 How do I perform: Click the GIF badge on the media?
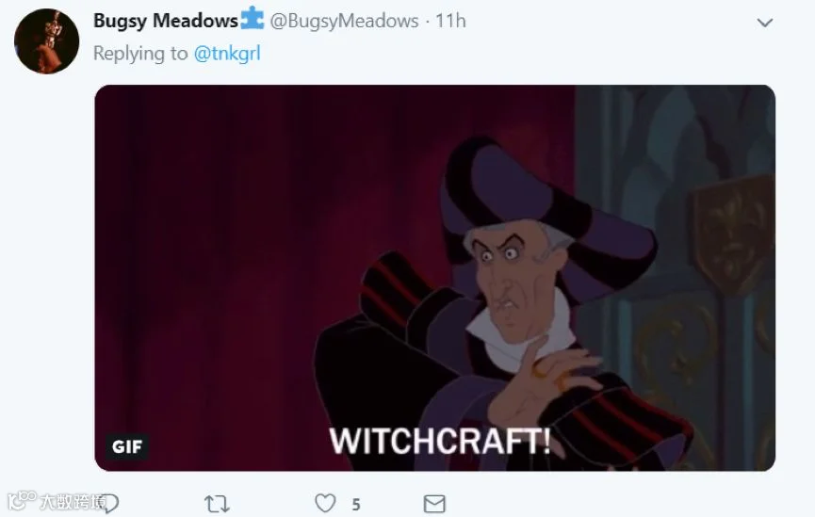pos(127,447)
